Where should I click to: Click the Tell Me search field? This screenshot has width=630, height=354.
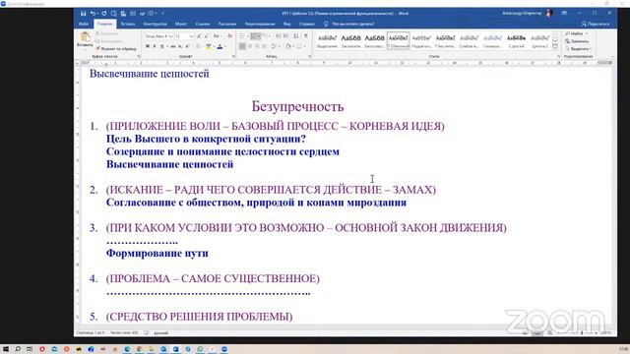[349, 24]
